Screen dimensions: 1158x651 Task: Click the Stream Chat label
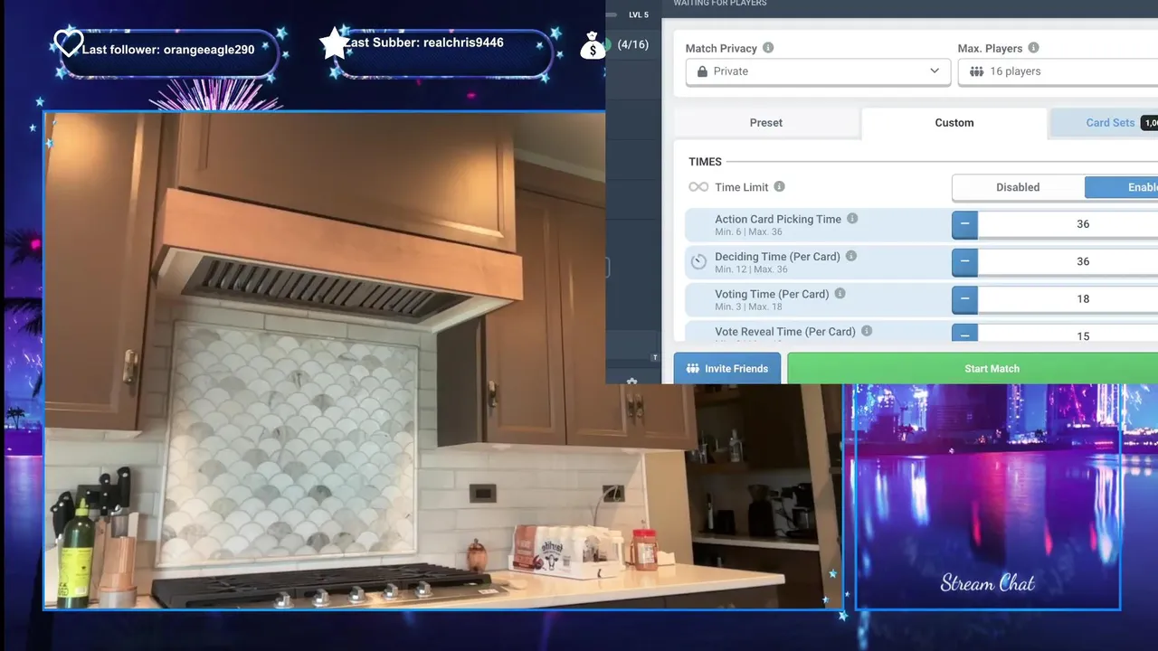pos(987,583)
